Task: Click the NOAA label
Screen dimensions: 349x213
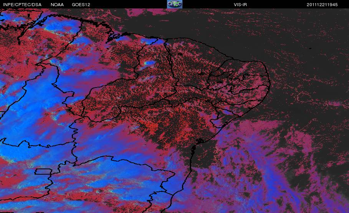Action: tap(57, 5)
